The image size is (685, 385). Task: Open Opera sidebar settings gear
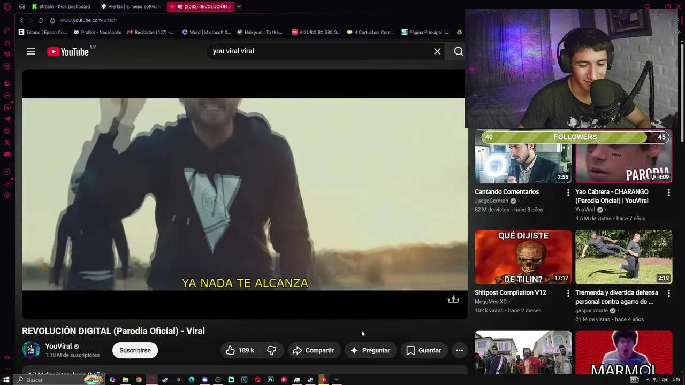(7, 195)
